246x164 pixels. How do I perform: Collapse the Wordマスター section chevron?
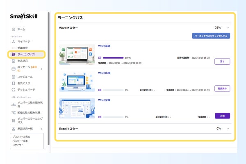click(228, 28)
